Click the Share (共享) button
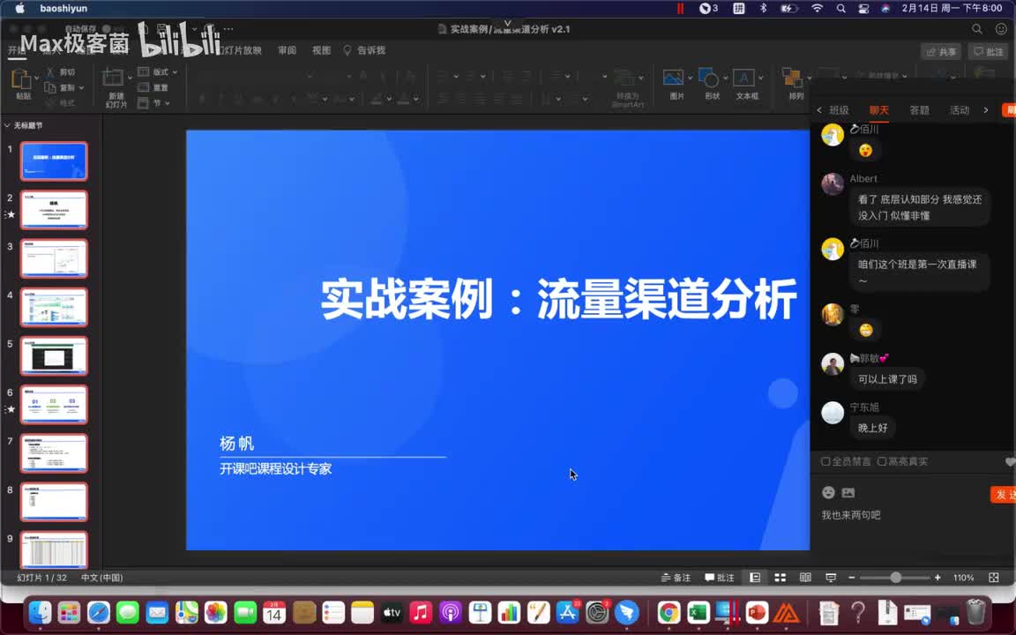Screen dimensions: 1016x635 click(941, 52)
